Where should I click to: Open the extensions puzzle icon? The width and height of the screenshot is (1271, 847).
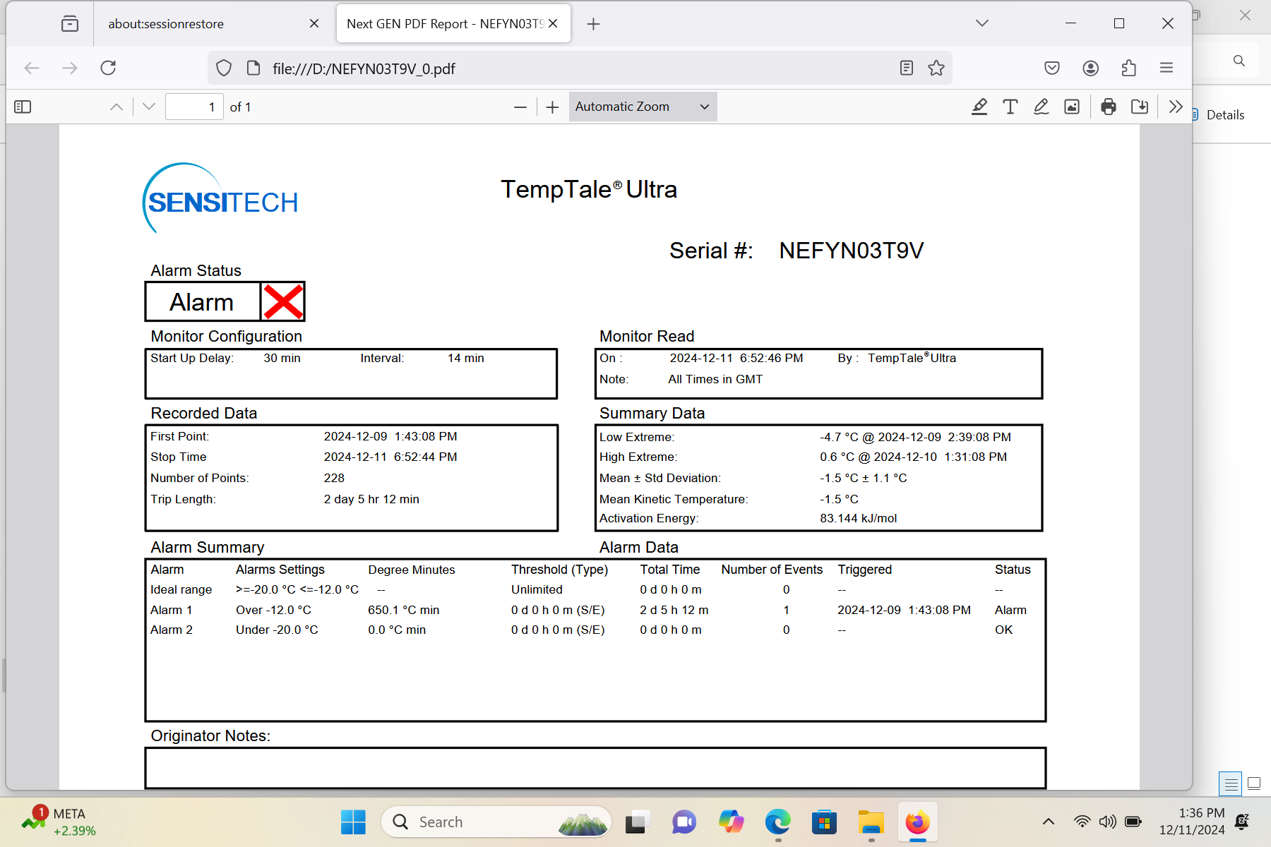click(x=1128, y=68)
